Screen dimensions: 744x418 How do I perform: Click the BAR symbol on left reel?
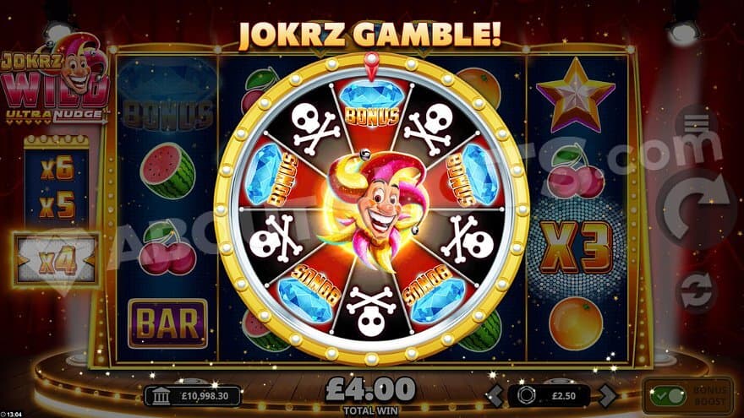coord(167,323)
